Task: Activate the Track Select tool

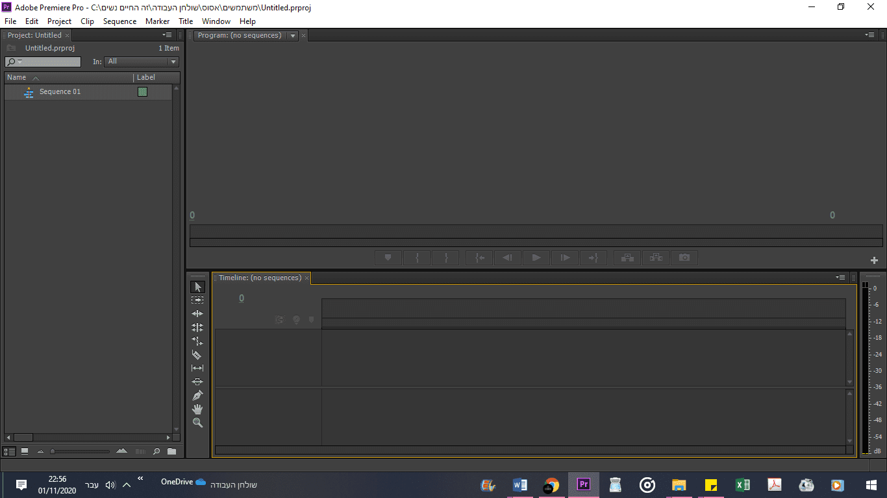Action: click(x=197, y=300)
